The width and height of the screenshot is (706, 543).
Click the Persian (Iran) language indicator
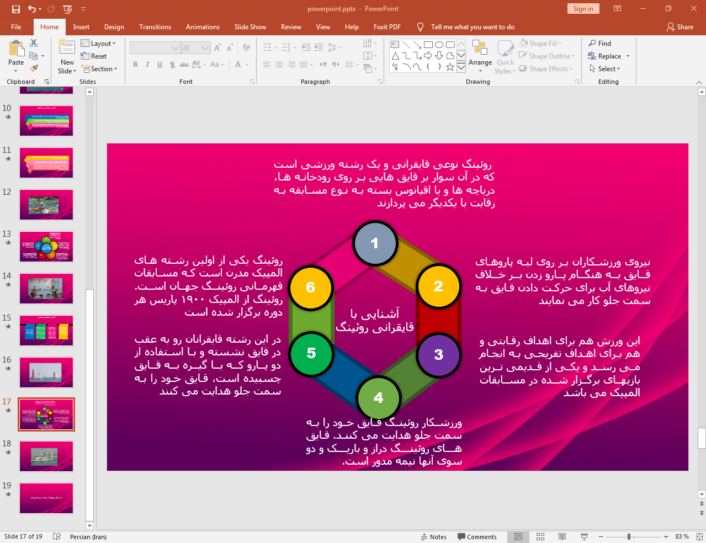tap(88, 537)
